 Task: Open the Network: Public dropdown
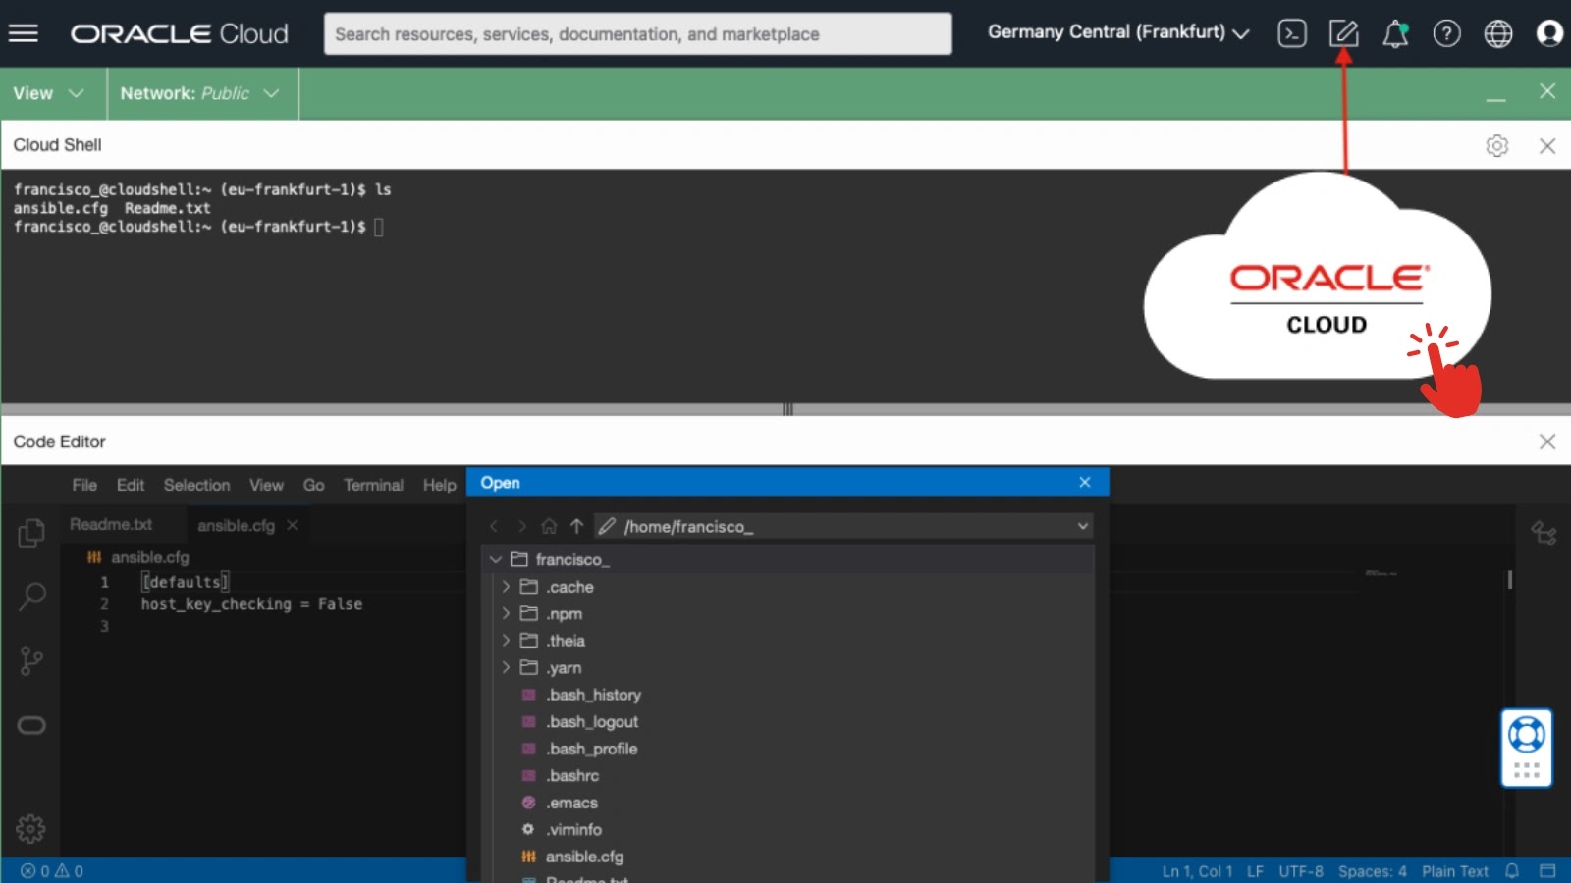196,93
